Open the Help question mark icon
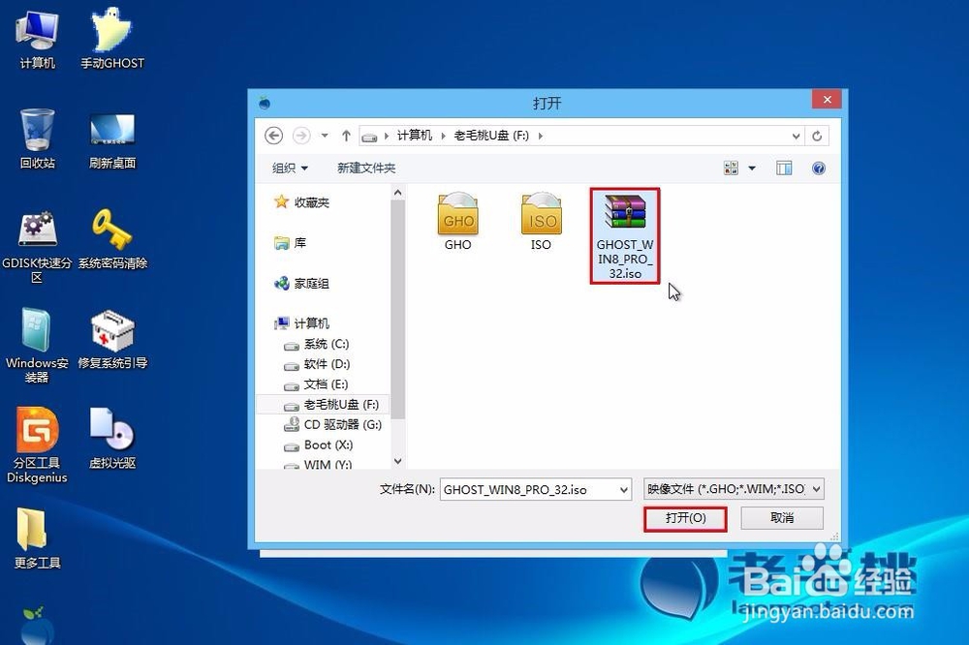Image resolution: width=969 pixels, height=645 pixels. coord(818,169)
